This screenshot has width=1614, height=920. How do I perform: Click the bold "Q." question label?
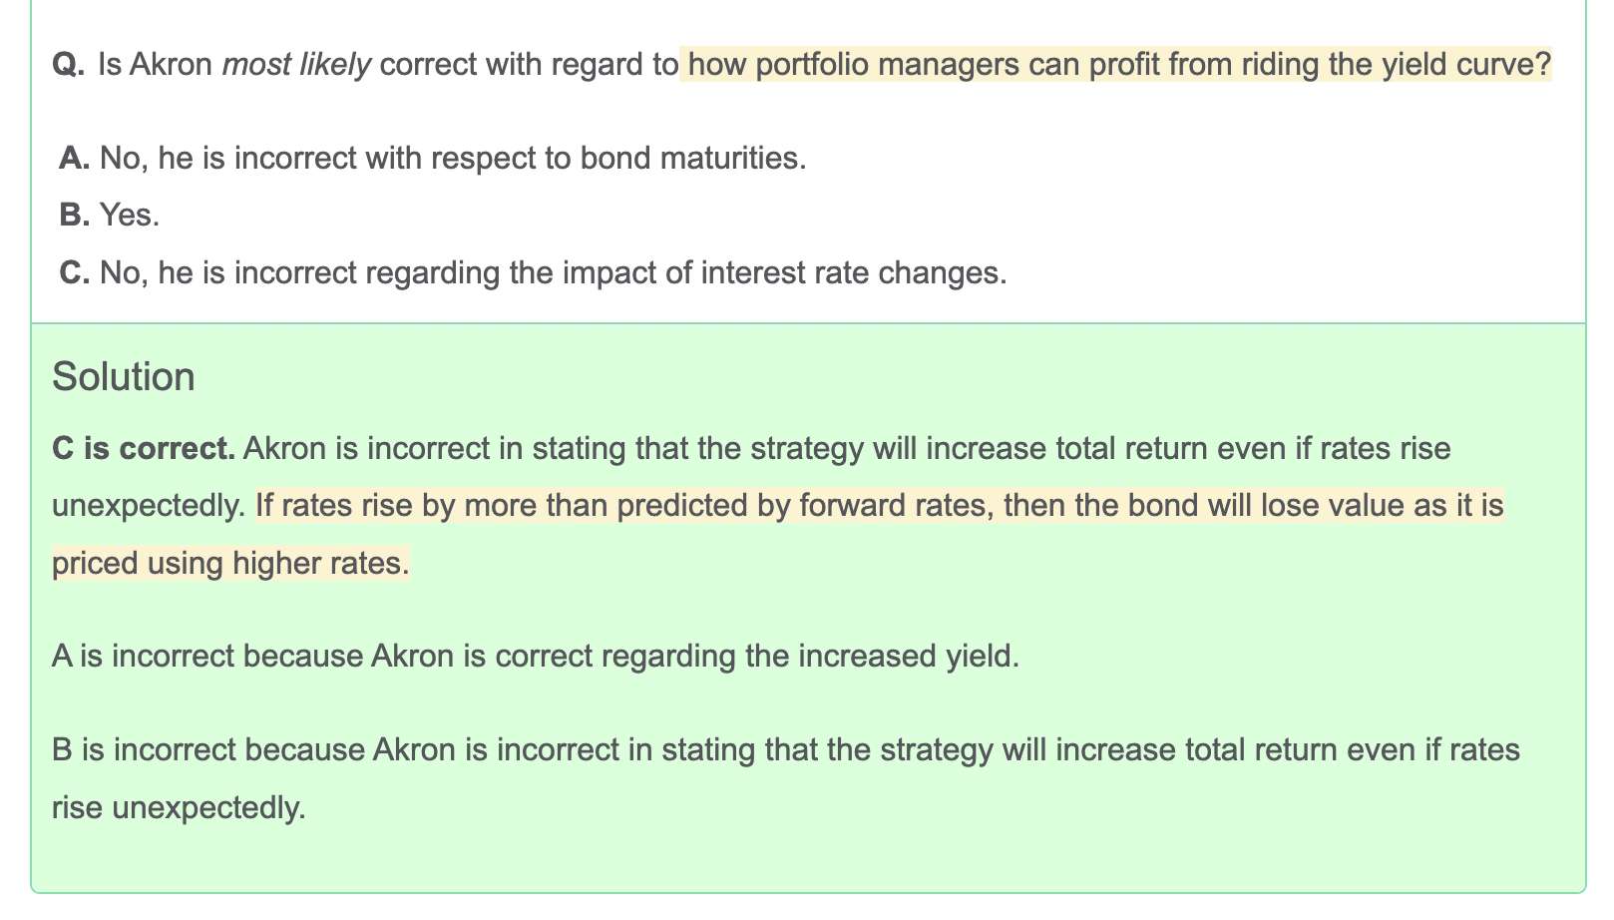coord(69,65)
